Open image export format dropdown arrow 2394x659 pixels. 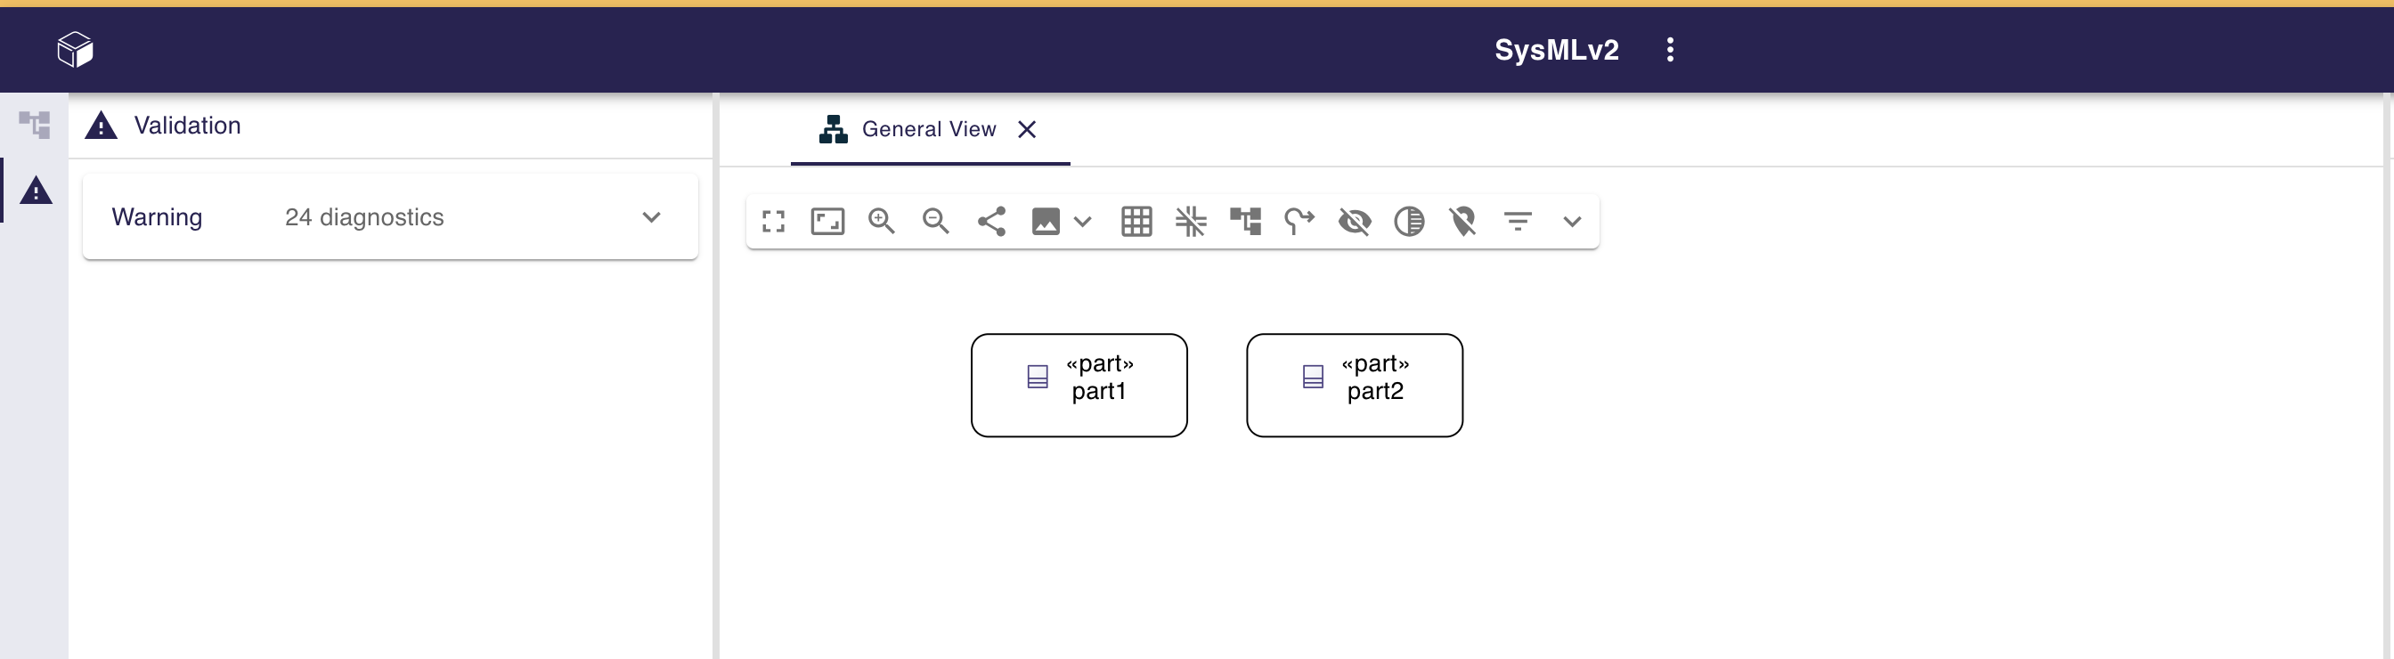coord(1083,221)
